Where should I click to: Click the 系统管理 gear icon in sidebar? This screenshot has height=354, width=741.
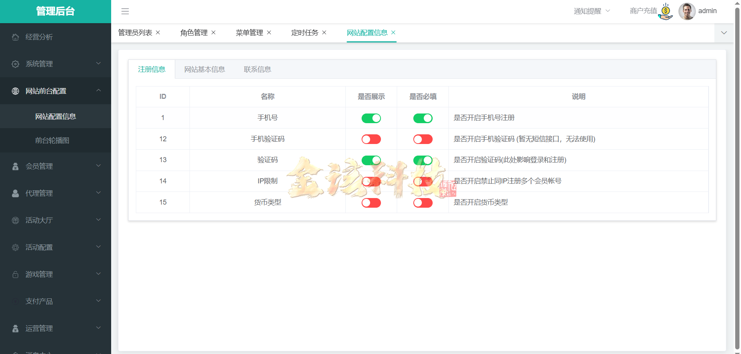click(x=15, y=64)
